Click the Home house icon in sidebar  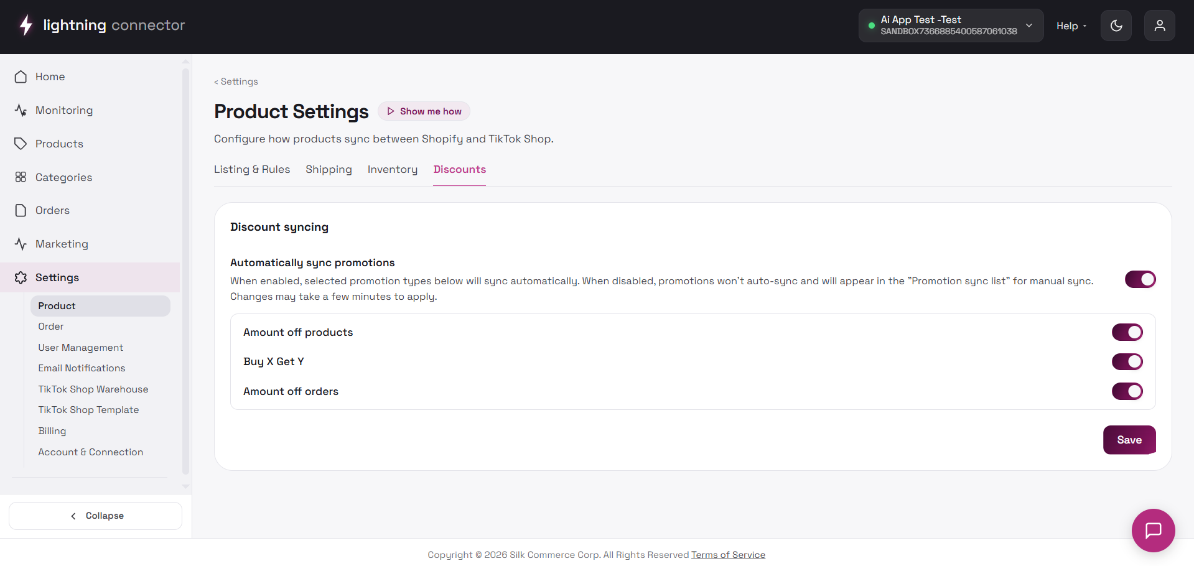point(21,77)
